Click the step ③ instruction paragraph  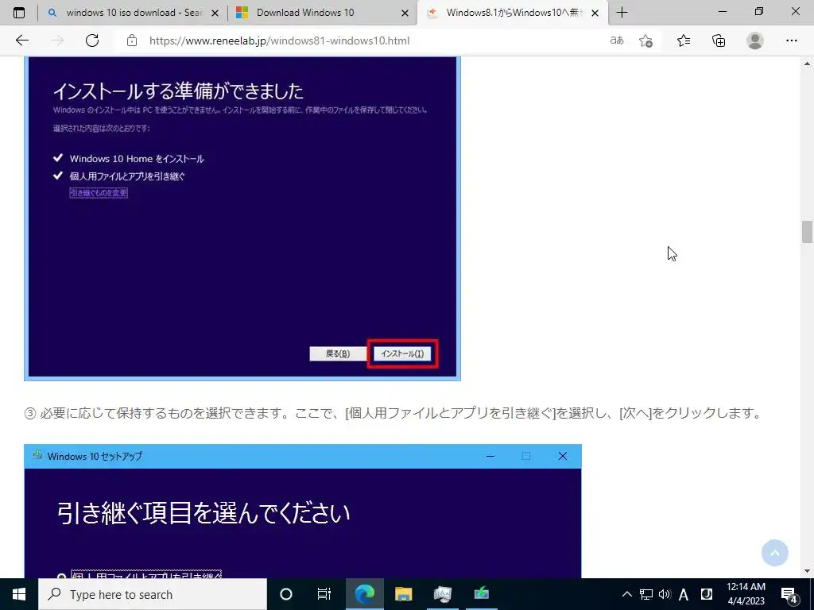[x=393, y=413]
